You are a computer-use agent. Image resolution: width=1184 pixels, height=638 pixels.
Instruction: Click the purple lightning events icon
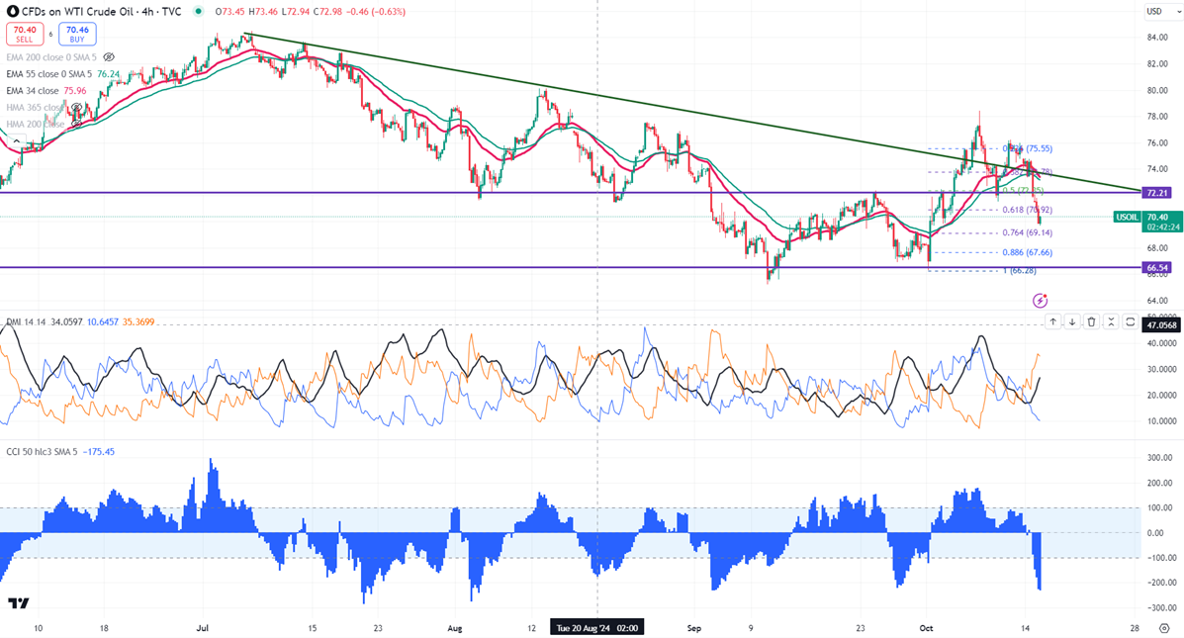point(1040,301)
